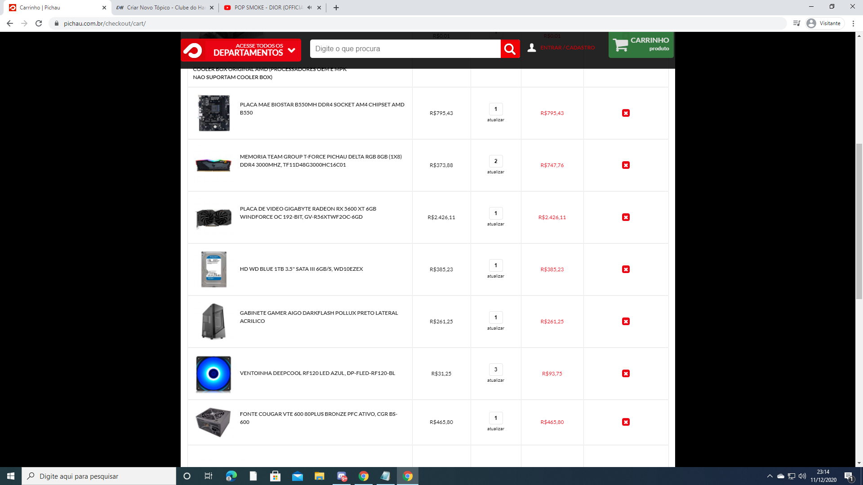Open the HD WD Blue 1TB product name
This screenshot has width=863, height=485.
point(301,269)
